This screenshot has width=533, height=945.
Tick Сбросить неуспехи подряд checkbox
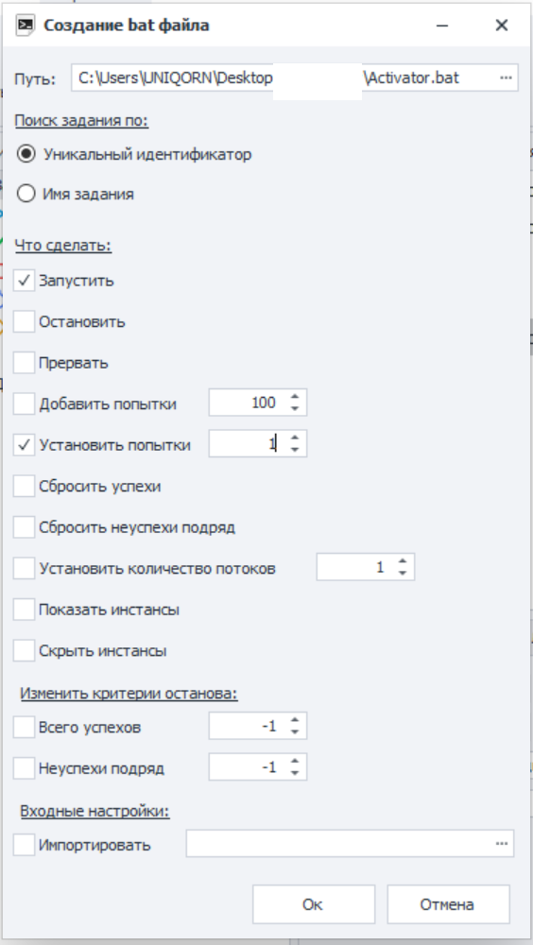click(25, 528)
